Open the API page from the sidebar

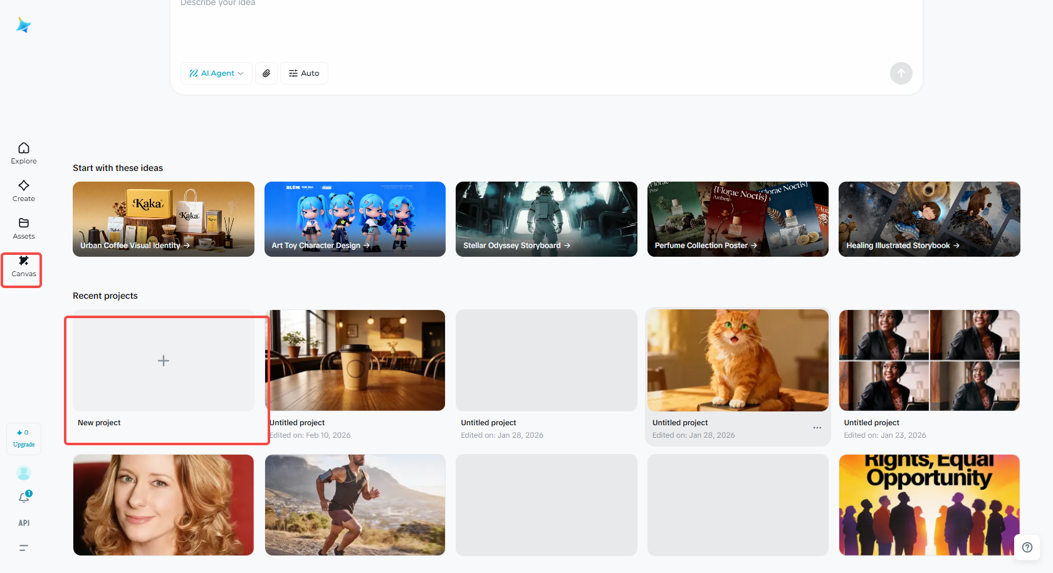tap(23, 522)
